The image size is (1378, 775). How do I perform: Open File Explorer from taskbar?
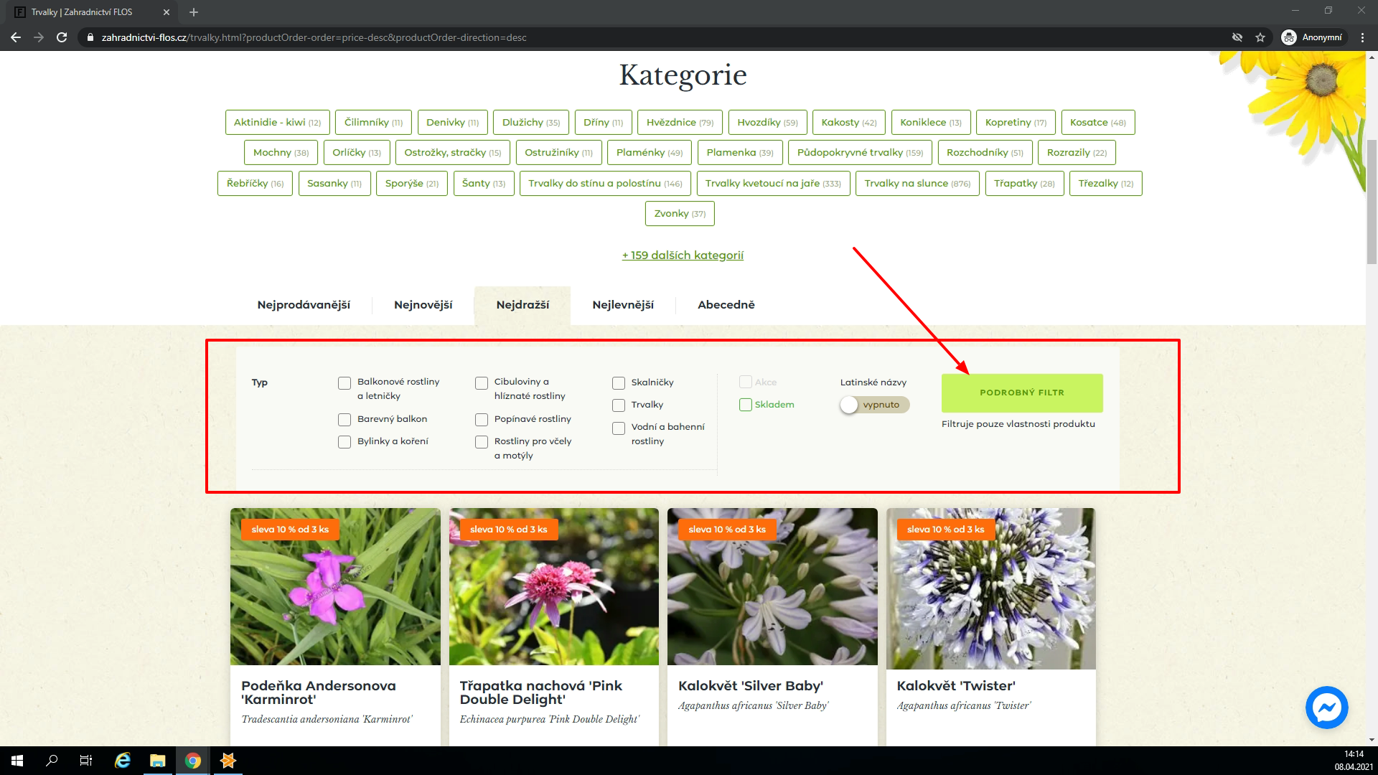(x=158, y=761)
